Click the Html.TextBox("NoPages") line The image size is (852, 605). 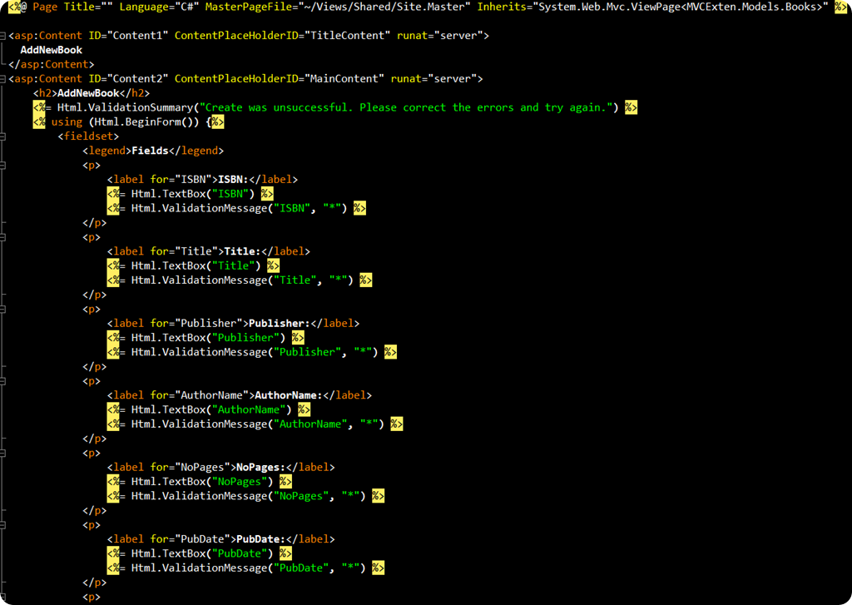pos(200,482)
